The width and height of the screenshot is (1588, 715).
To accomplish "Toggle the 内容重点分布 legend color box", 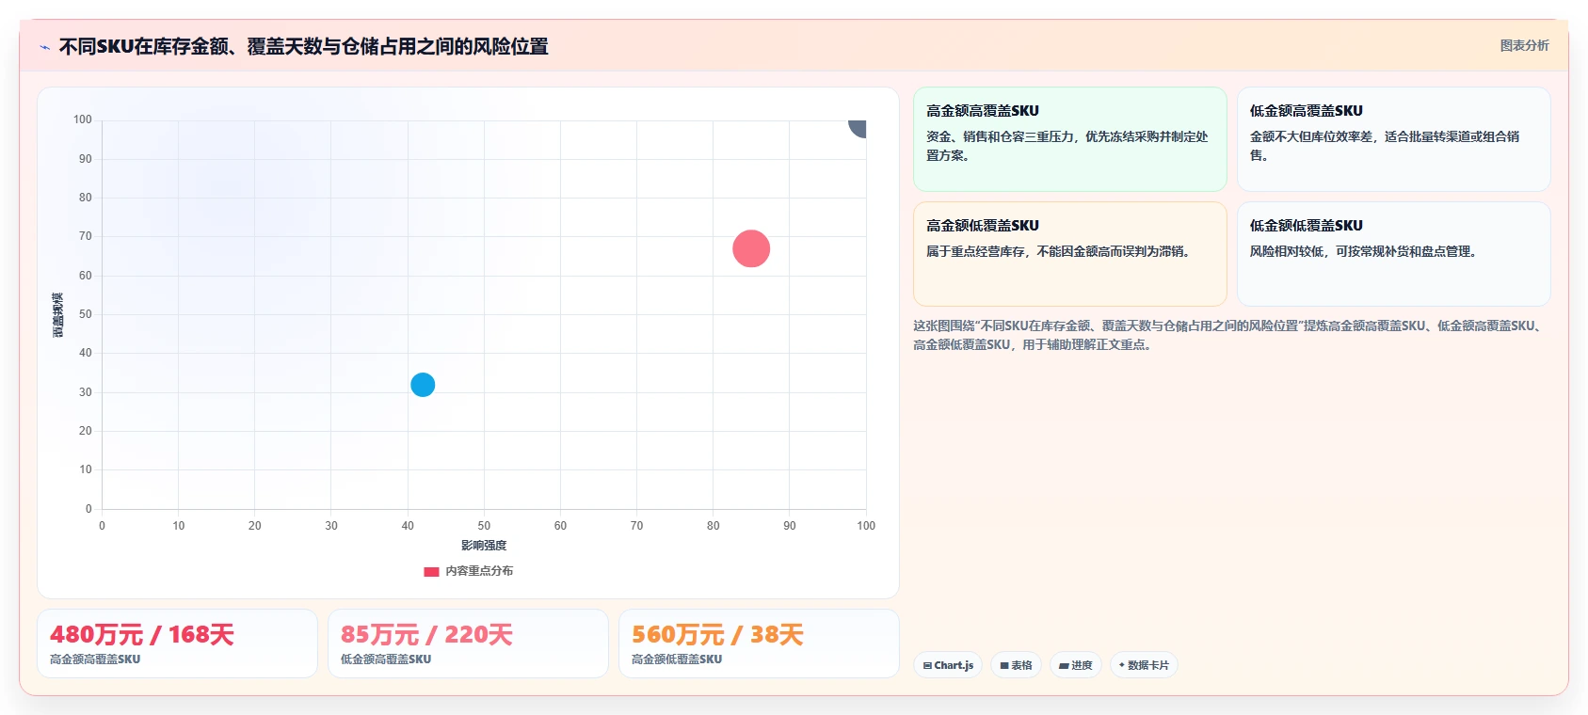I will tap(431, 571).
